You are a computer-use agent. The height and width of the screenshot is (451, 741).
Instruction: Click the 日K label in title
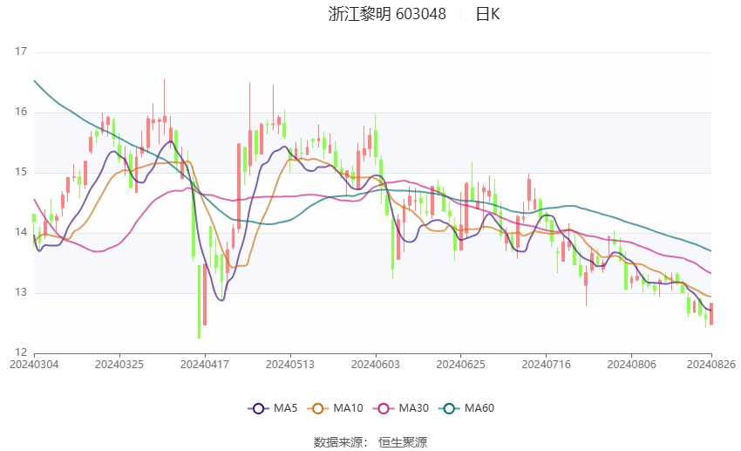[x=487, y=14]
